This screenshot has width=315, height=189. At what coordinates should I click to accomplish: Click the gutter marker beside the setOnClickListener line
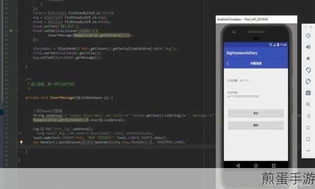[11, 31]
